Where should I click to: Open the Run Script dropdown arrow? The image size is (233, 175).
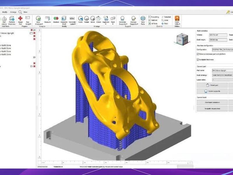(x=31, y=24)
